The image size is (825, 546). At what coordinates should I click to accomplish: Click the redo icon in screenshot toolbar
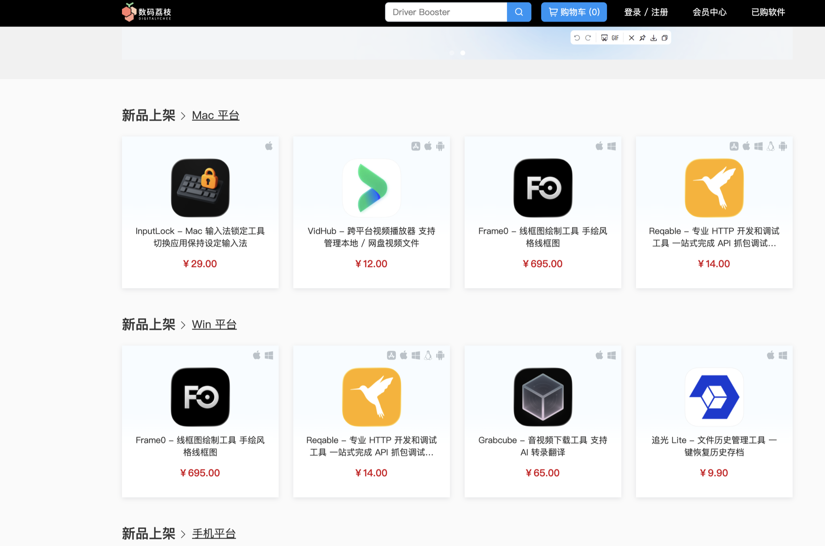point(588,38)
